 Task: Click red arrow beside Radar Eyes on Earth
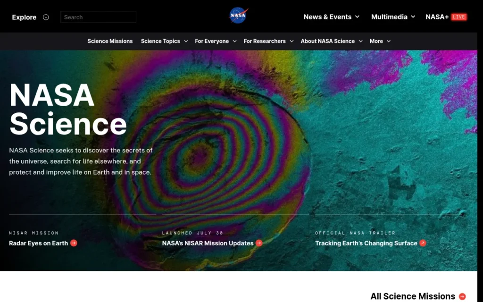pos(74,243)
